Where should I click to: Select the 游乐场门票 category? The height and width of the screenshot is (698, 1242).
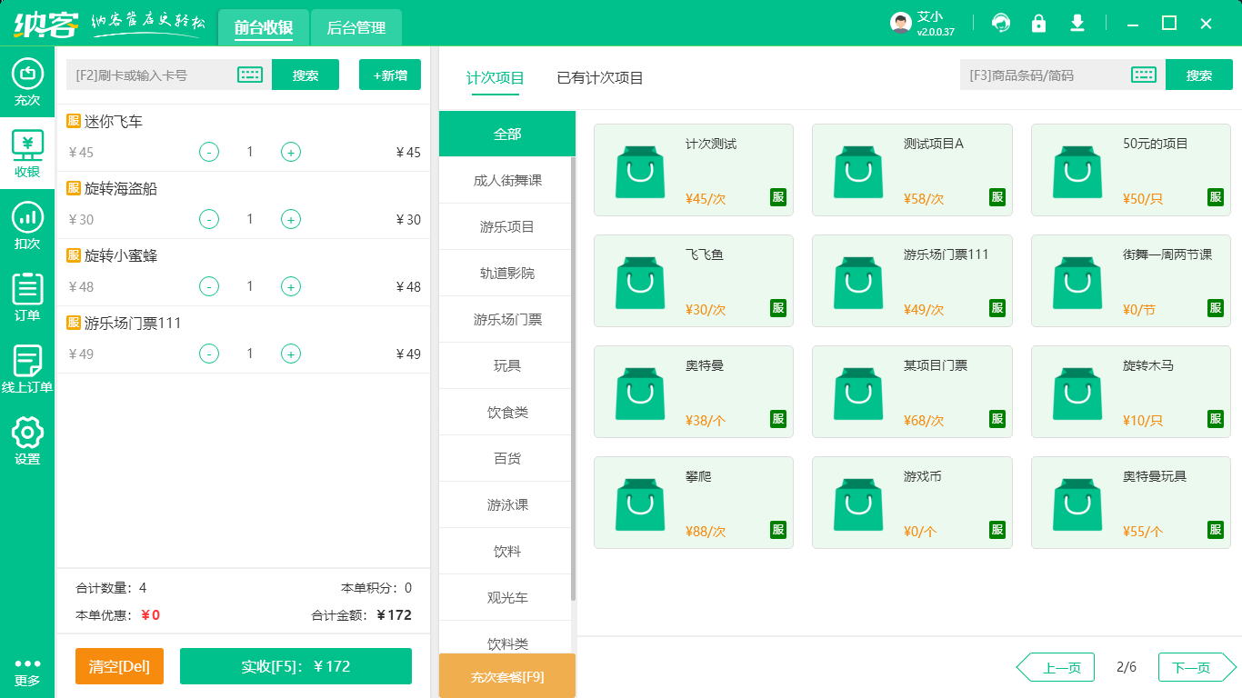click(506, 319)
